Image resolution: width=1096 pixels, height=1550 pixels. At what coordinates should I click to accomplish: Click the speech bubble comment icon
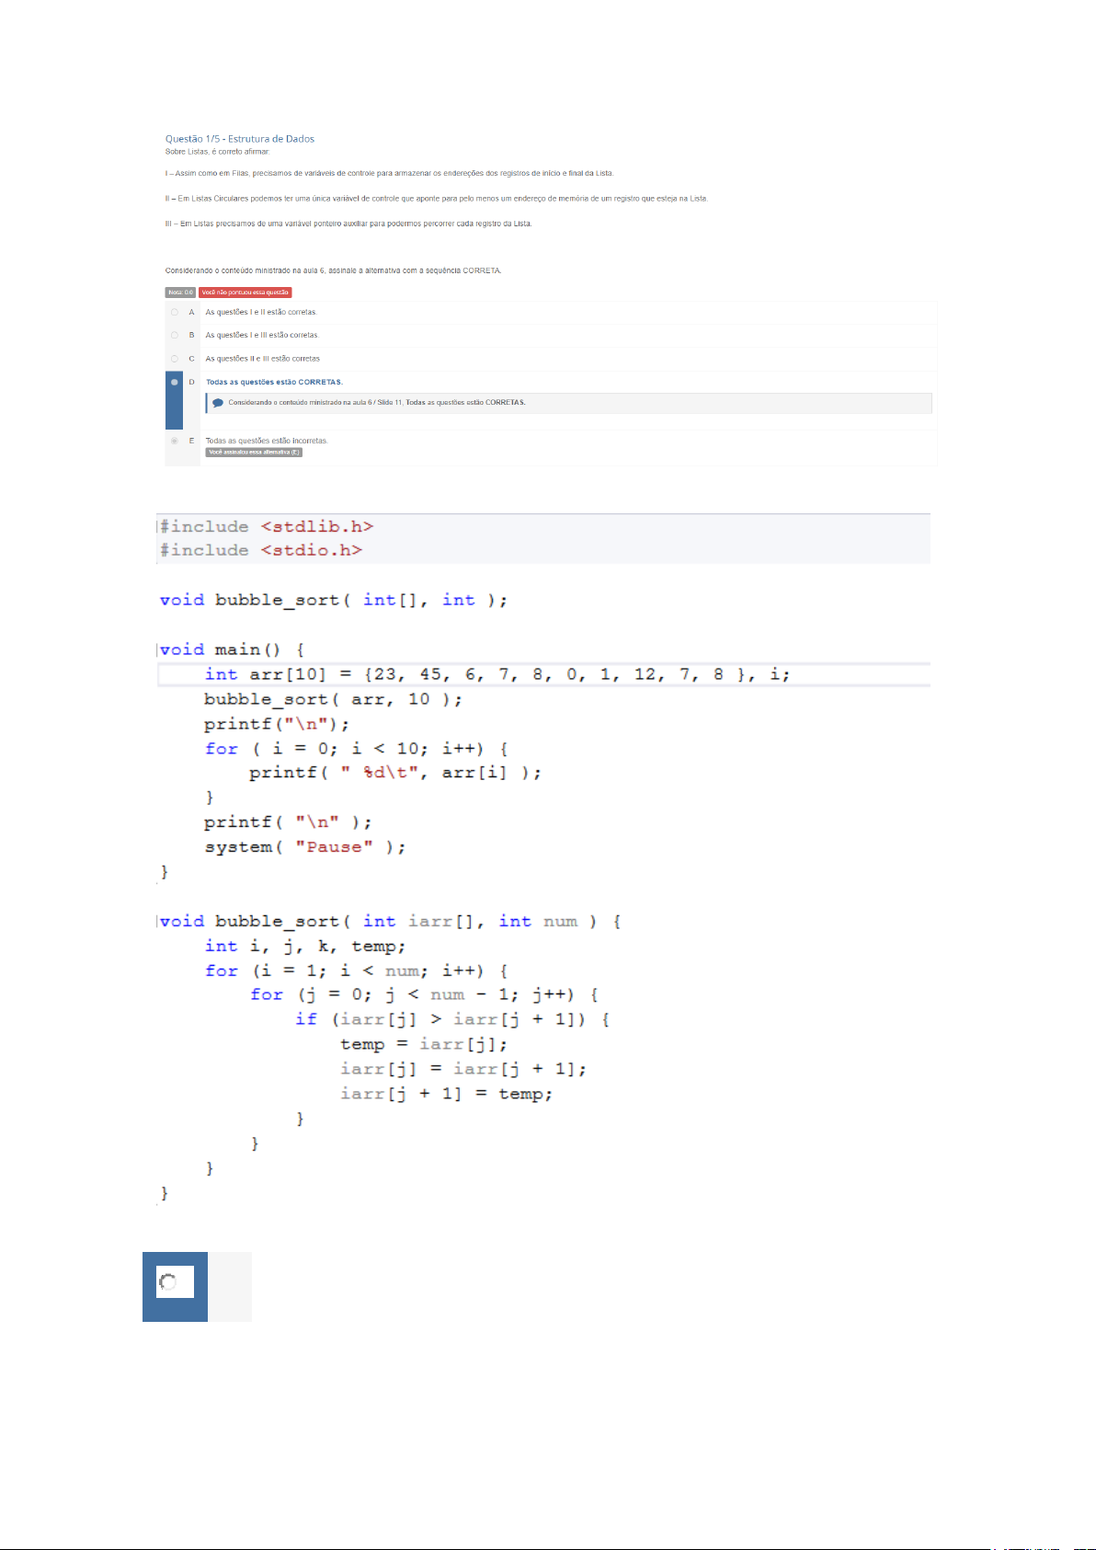(218, 403)
